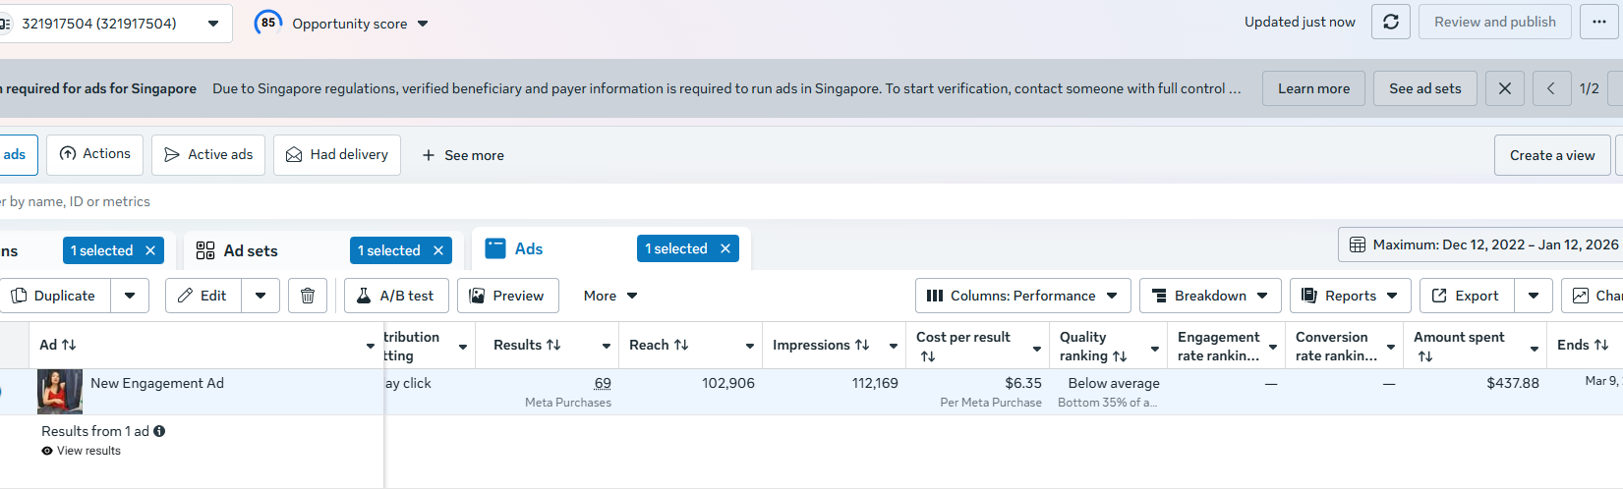Delete the selected ad with trash icon
This screenshot has width=1623, height=489.
tap(308, 296)
